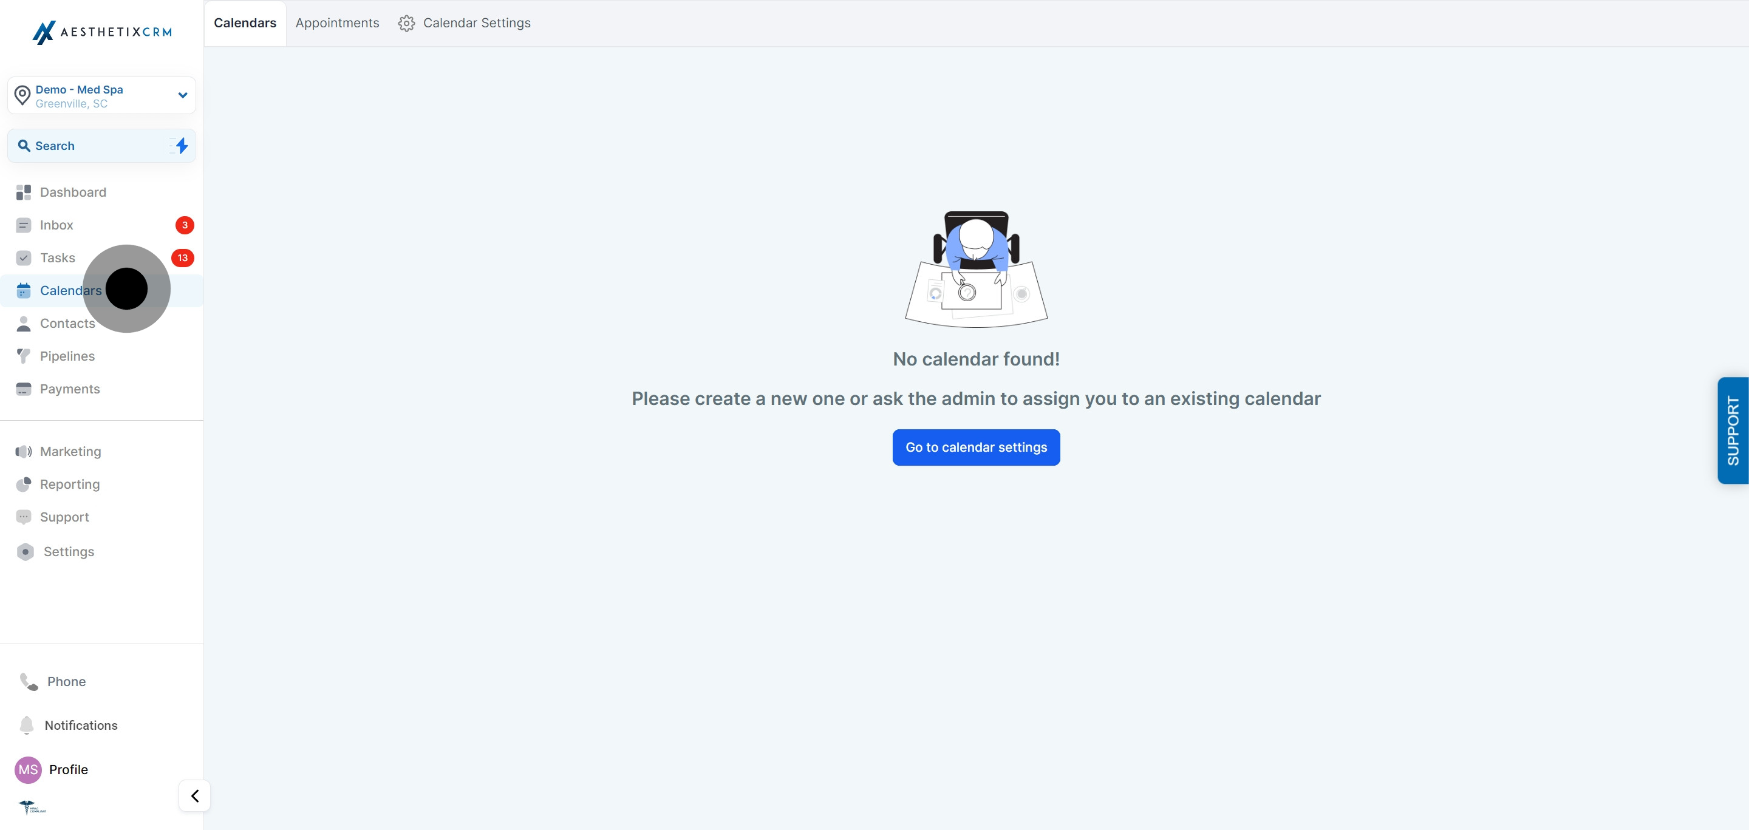
Task: Open the Inbox with 3 unread items
Action: tap(56, 225)
